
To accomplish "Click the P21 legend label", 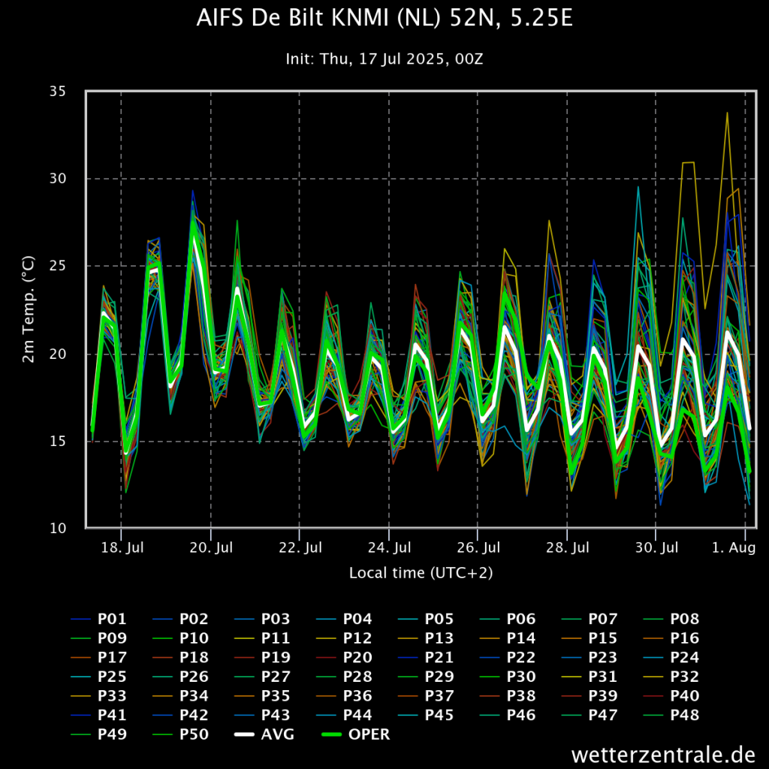I will [x=439, y=657].
